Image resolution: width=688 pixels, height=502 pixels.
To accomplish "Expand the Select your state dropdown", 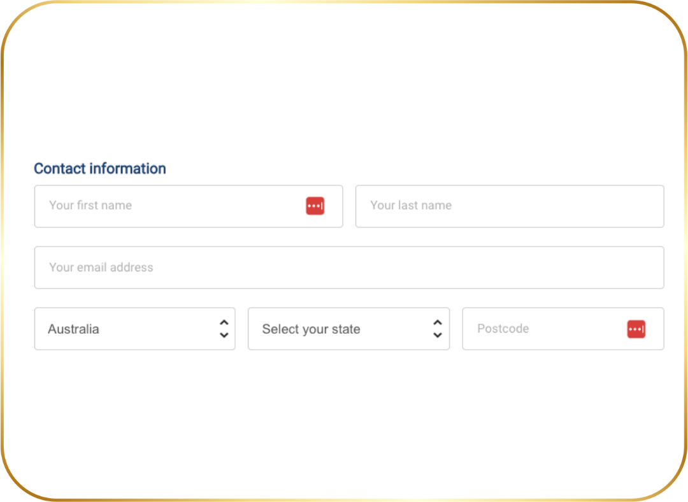I will tap(348, 329).
